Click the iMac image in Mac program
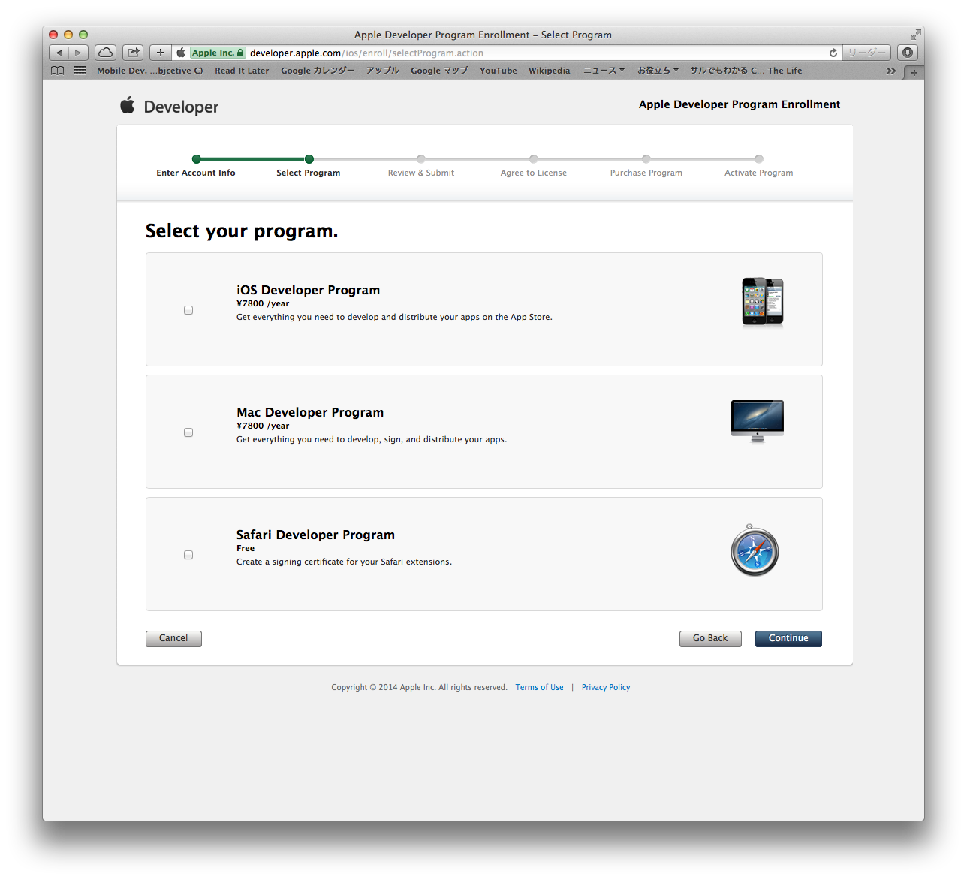 click(758, 421)
